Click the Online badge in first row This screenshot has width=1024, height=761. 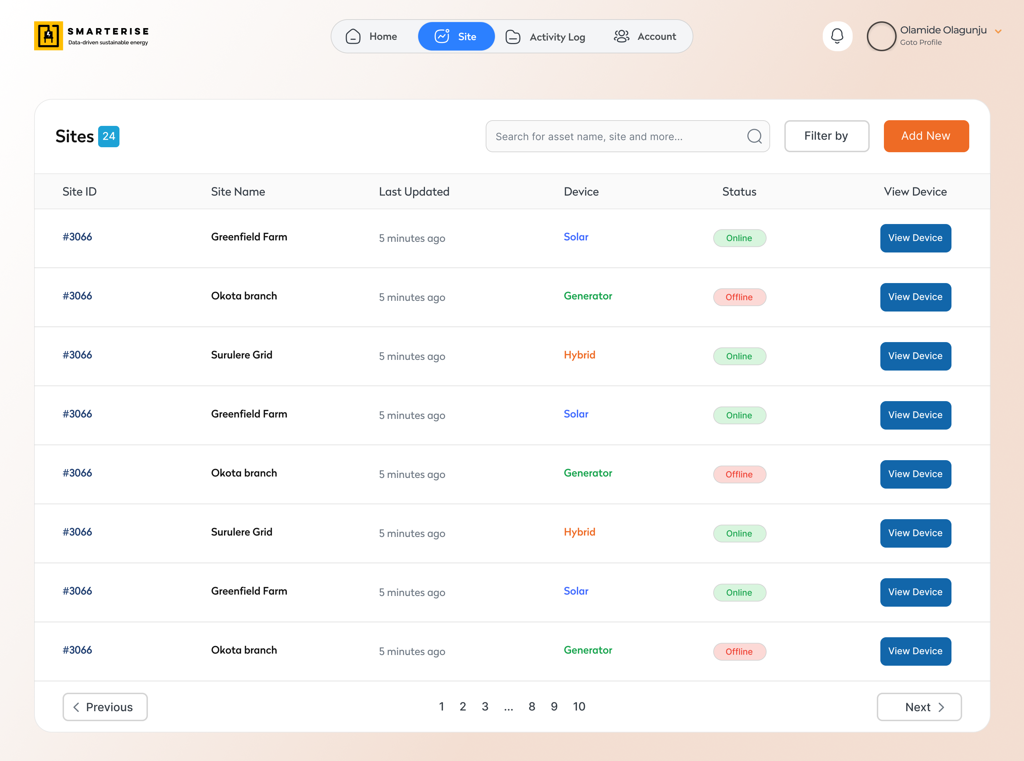point(739,238)
